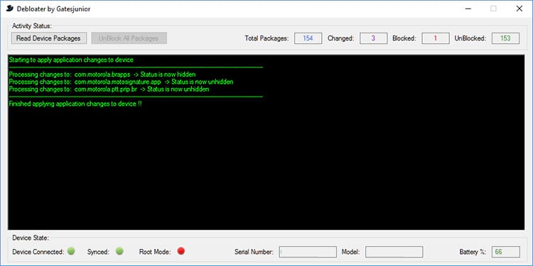Click the 'Device State:' group label
The height and width of the screenshot is (266, 533).
coord(31,238)
